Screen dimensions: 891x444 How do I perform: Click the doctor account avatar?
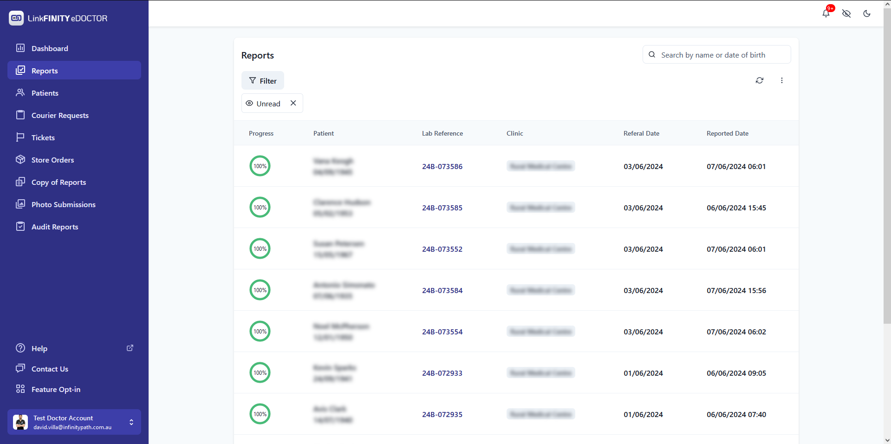(20, 422)
